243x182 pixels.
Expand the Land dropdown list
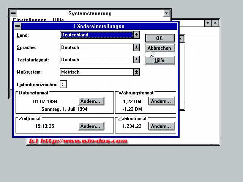(x=136, y=35)
